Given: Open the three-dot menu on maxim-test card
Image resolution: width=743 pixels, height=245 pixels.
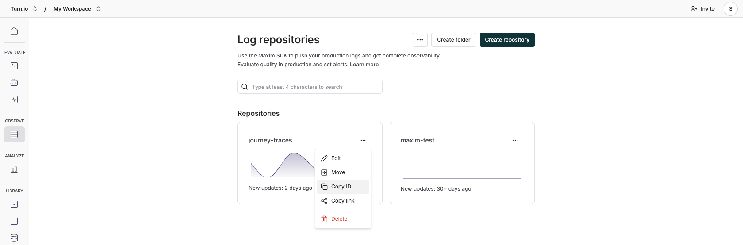Looking at the screenshot, I should pos(515,140).
